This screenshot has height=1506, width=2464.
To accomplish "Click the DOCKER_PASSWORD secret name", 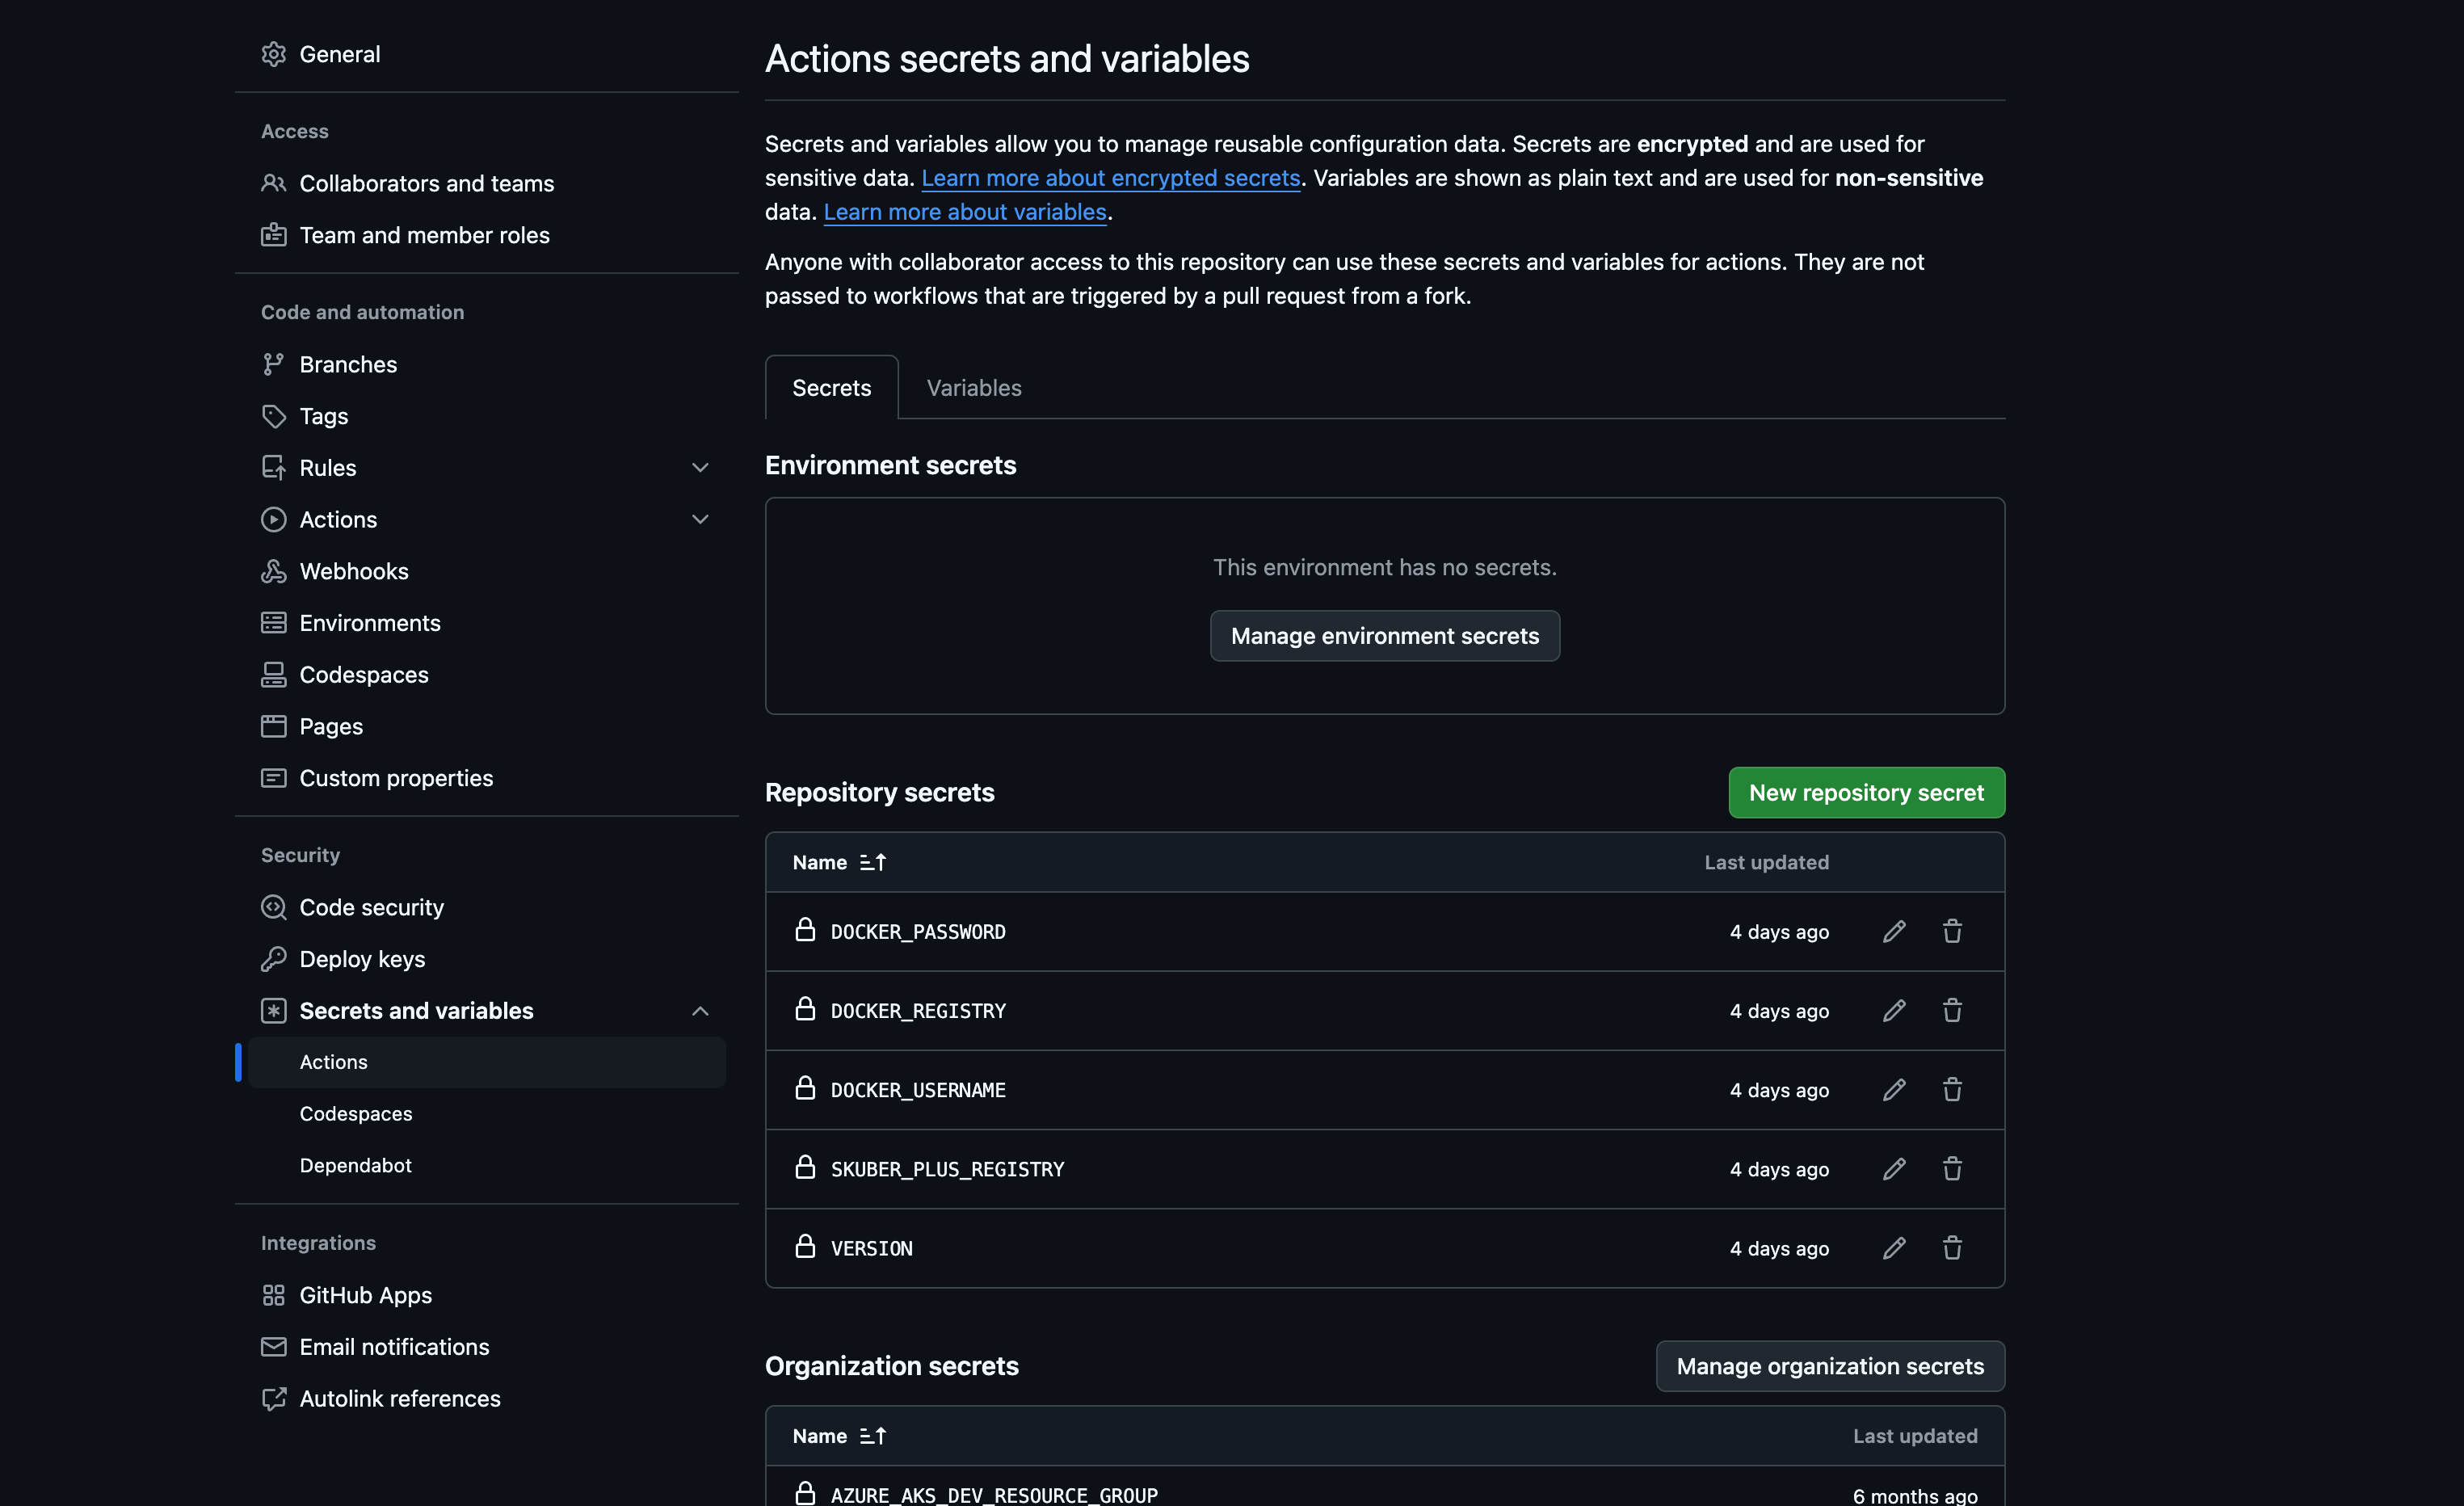I will [918, 931].
